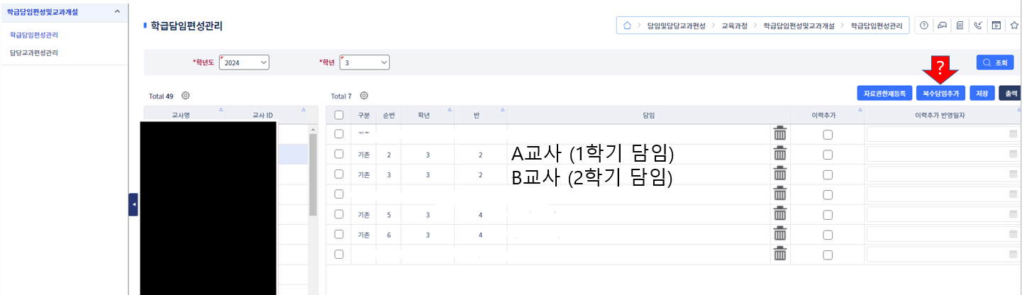Viewport: 1022px width, 295px height.
Task: Delete row 순번 2 using its trash icon
Action: [x=780, y=154]
